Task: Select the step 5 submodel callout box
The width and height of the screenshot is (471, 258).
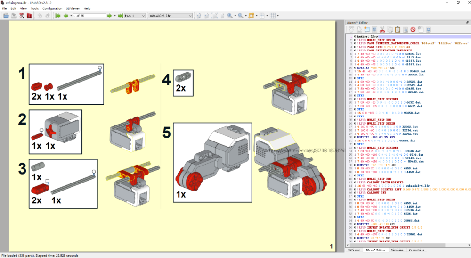Action: pos(212,162)
